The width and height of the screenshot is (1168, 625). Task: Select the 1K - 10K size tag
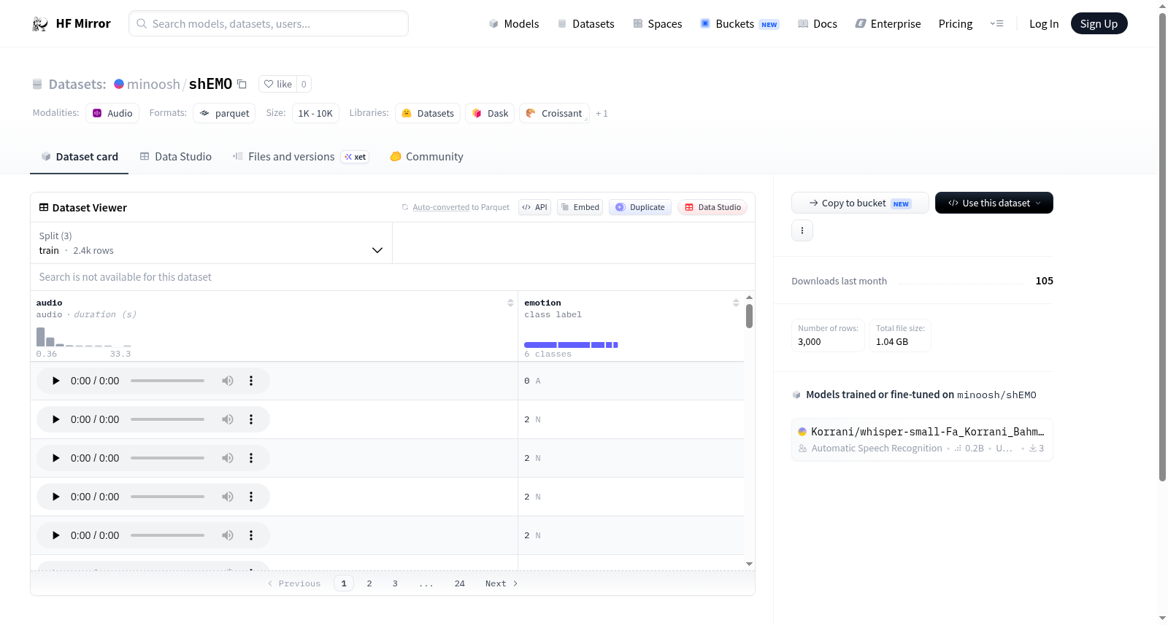pos(315,113)
